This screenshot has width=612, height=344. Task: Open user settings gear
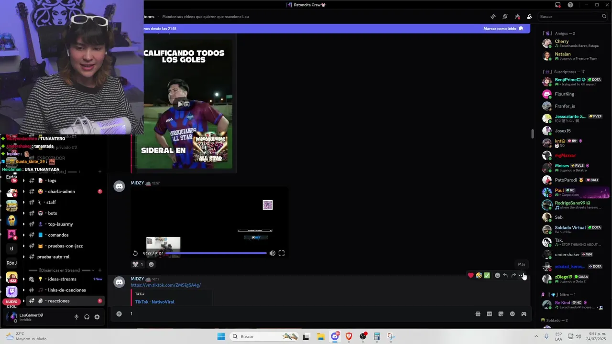97,317
